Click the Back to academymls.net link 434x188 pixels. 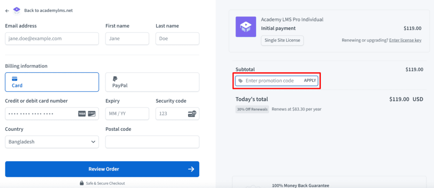51,10
